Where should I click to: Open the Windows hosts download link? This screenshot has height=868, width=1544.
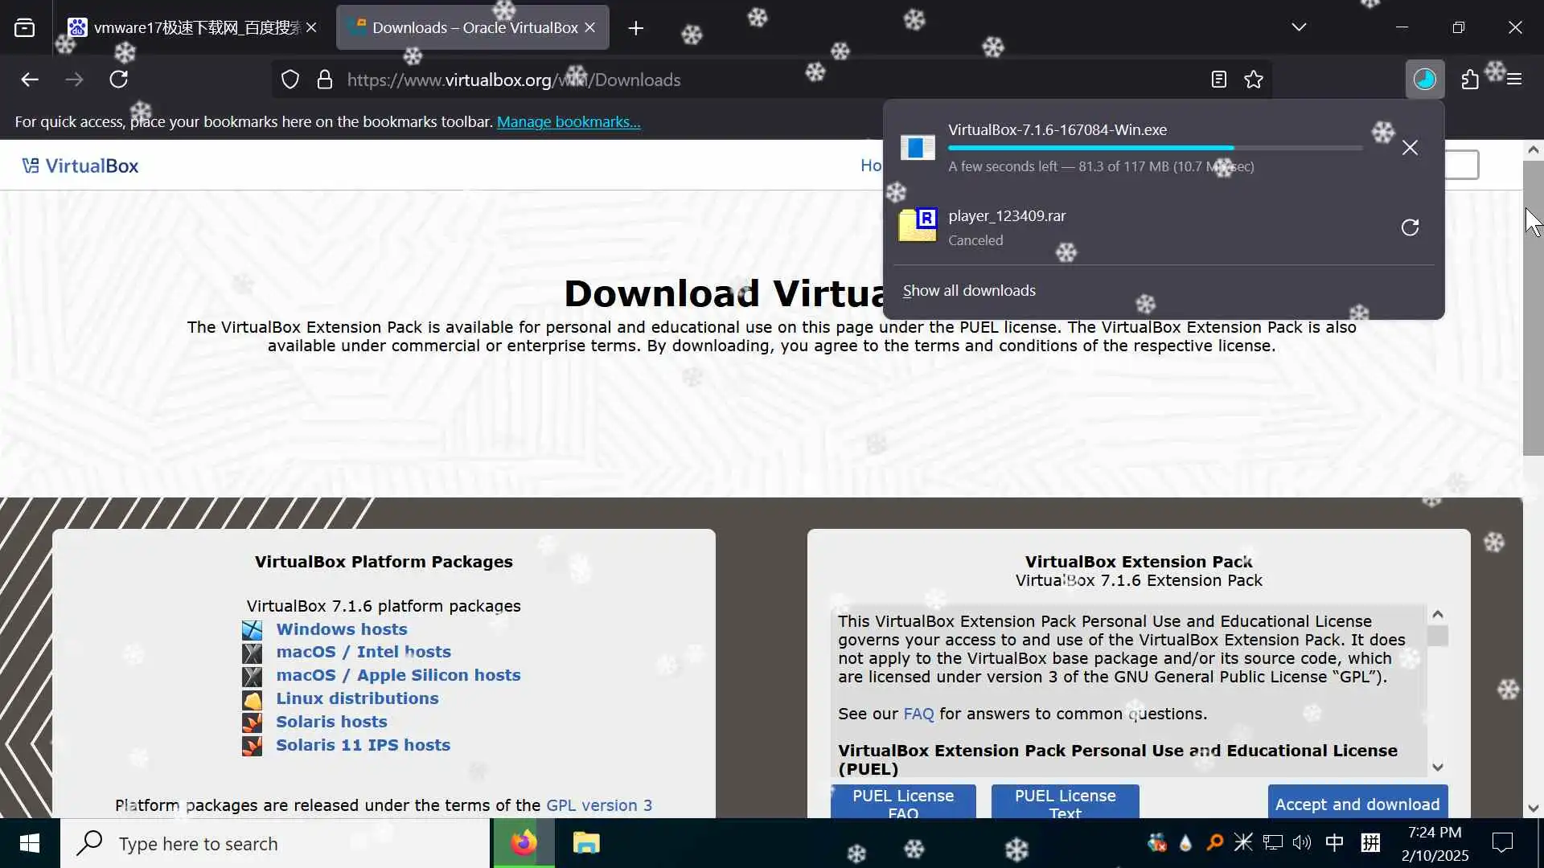(x=342, y=629)
